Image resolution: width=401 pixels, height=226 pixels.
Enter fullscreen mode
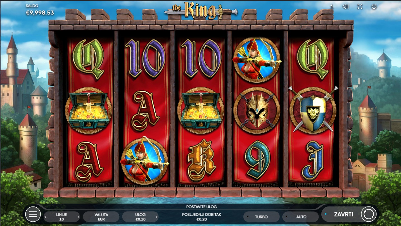(360, 6)
